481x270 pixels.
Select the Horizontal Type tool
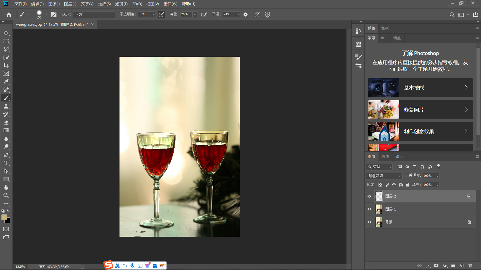(6, 163)
